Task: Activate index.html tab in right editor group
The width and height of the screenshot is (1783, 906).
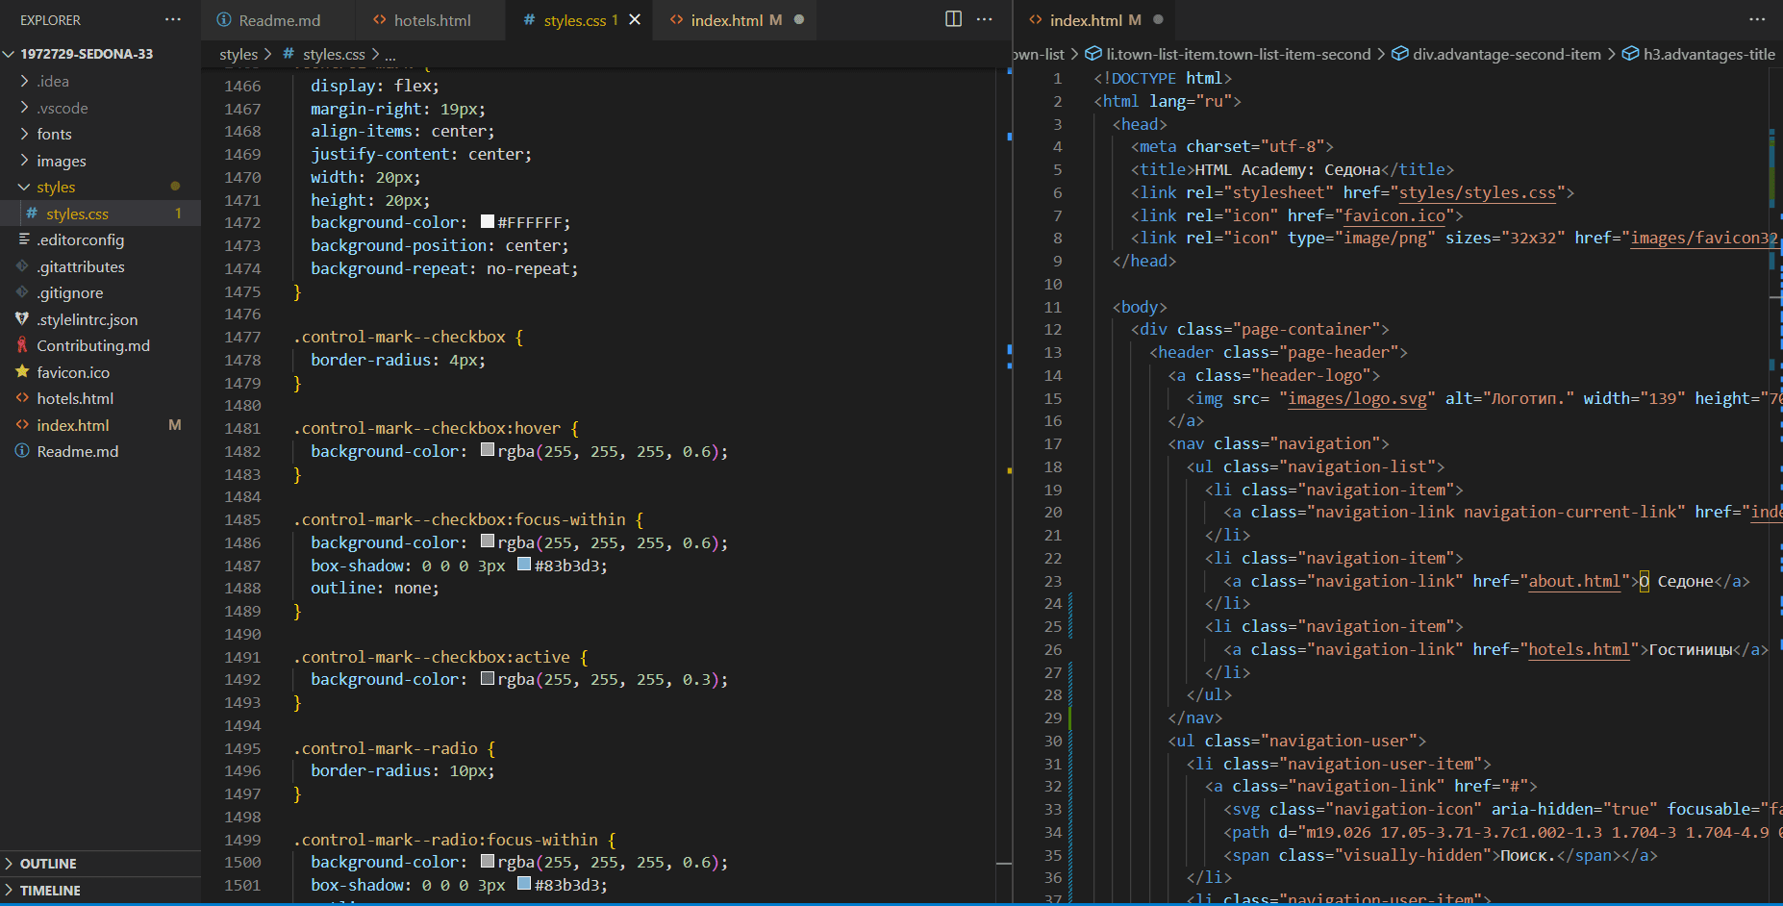Action: 1094,20
